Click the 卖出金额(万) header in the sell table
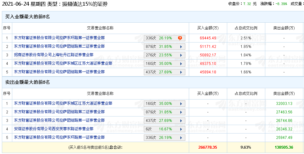 (x=284, y=94)
